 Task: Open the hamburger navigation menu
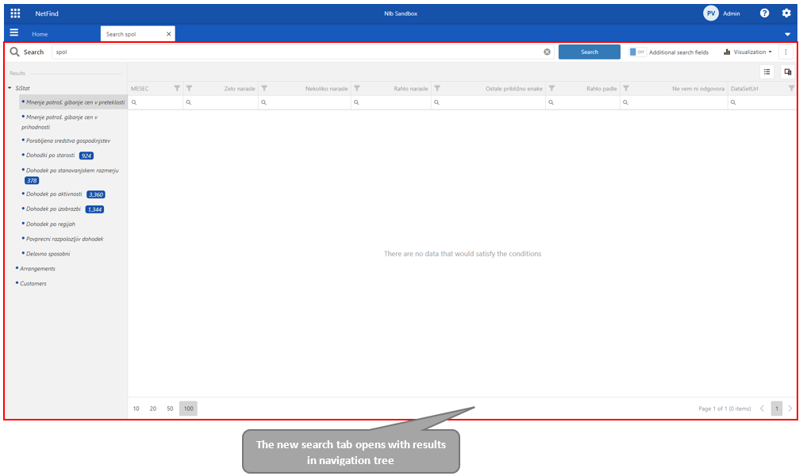13,33
